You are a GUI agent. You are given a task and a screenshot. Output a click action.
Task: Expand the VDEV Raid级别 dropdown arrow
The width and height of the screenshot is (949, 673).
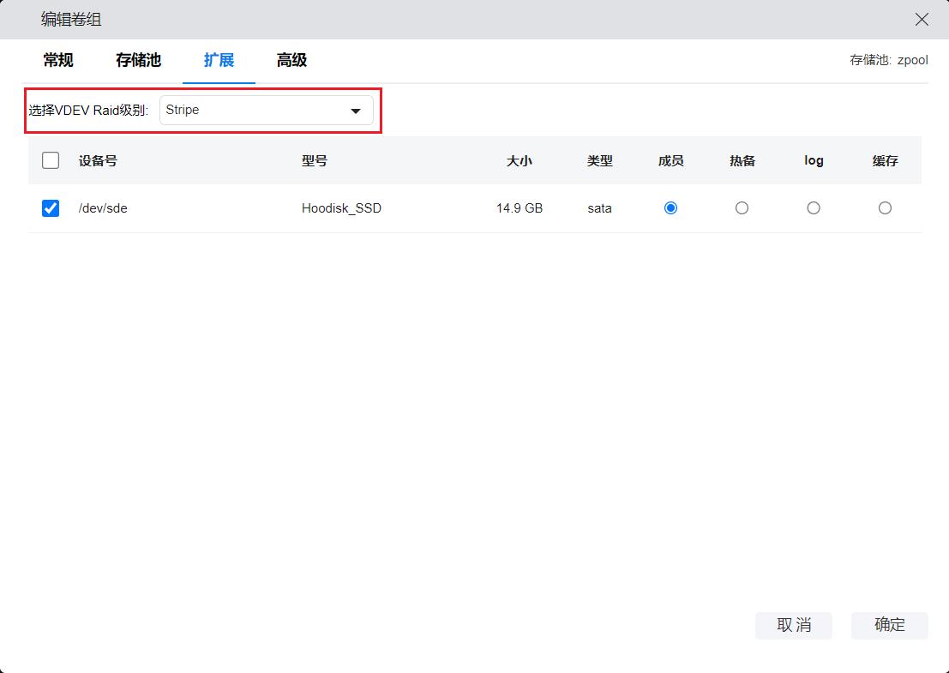pyautogui.click(x=355, y=111)
